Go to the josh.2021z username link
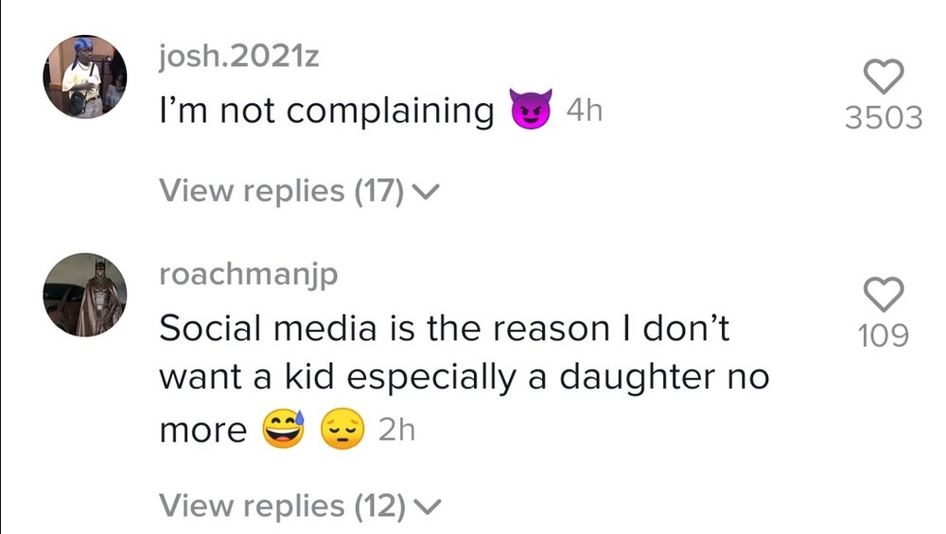Image resolution: width=946 pixels, height=534 pixels. 238,57
